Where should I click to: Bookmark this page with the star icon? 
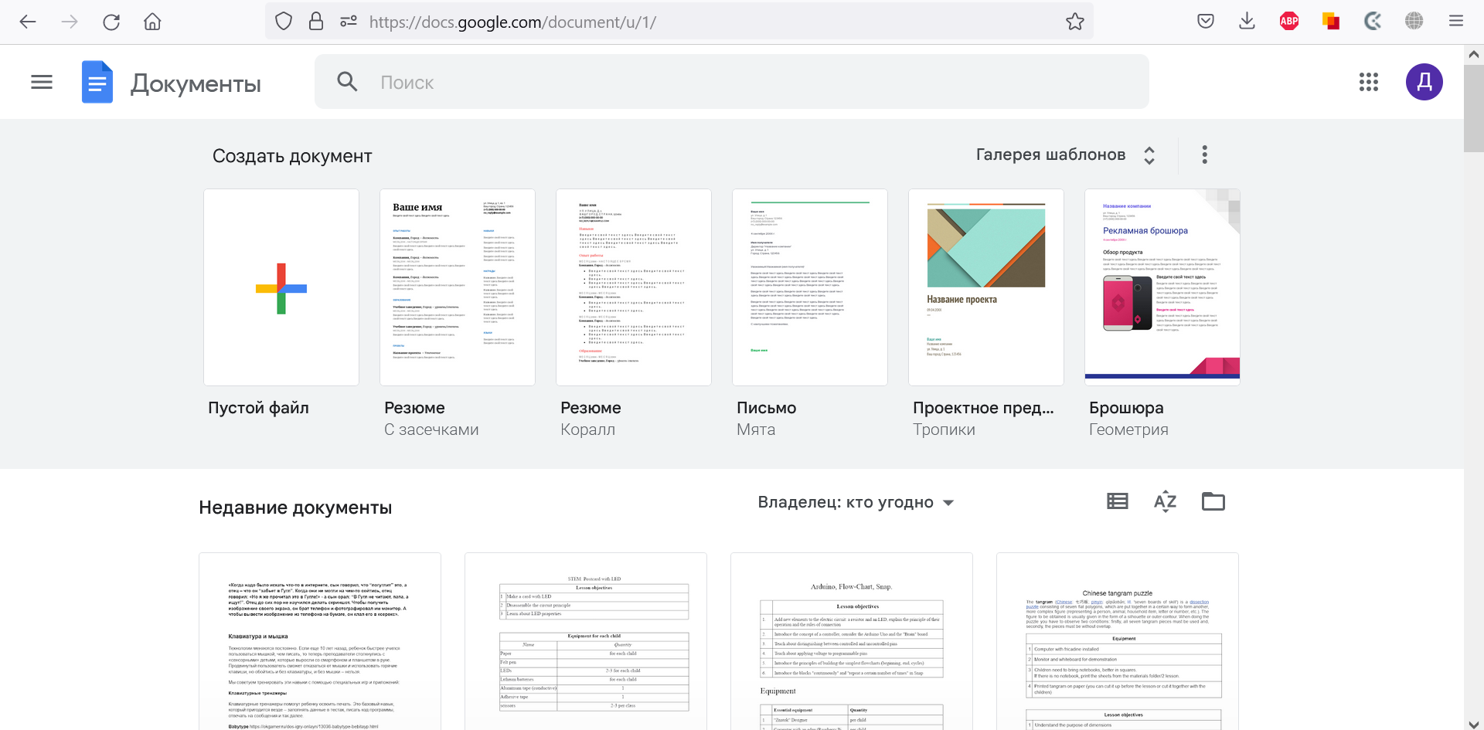coord(1075,22)
